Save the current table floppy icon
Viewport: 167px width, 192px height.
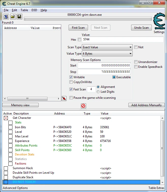(19, 17)
